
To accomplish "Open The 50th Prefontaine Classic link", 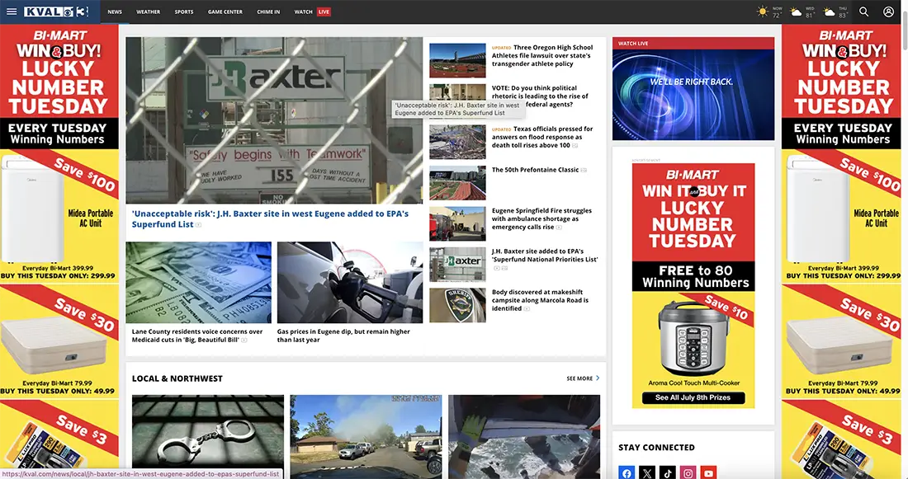I will (x=535, y=170).
